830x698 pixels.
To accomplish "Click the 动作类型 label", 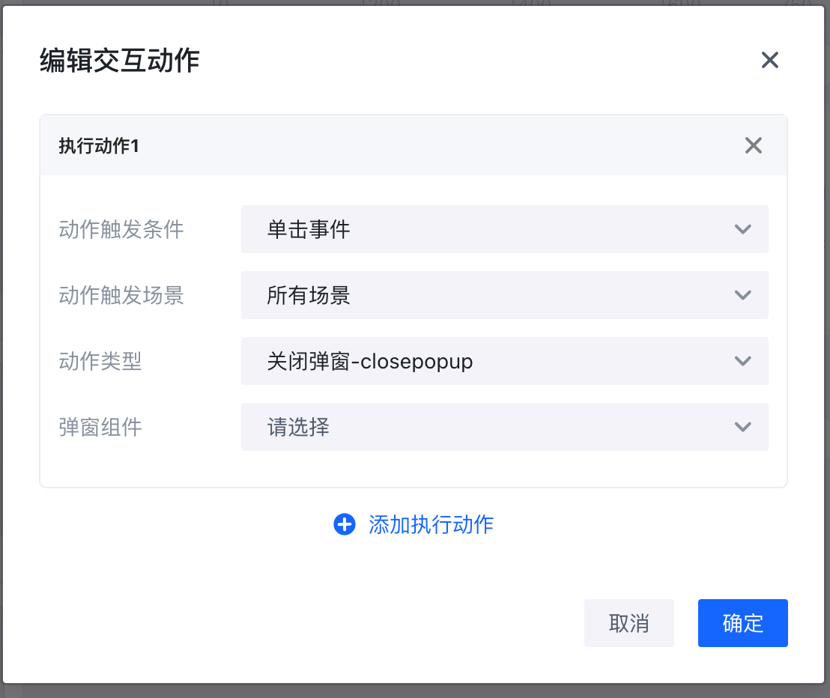I will 100,361.
